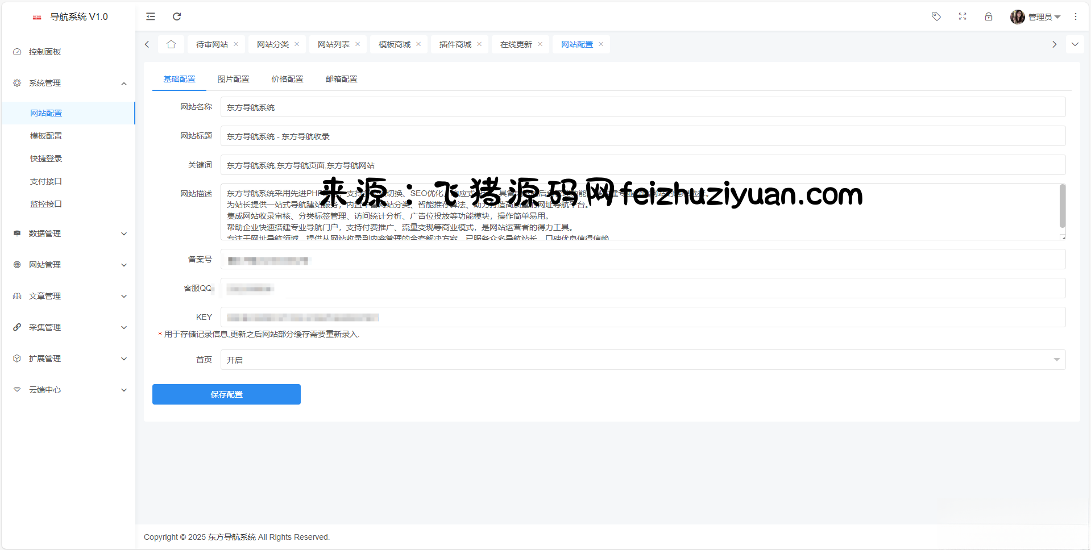
Task: Open the vertical three-dot more menu
Action: [x=1076, y=16]
